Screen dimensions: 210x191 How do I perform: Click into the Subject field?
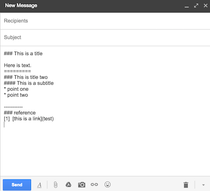point(105,37)
